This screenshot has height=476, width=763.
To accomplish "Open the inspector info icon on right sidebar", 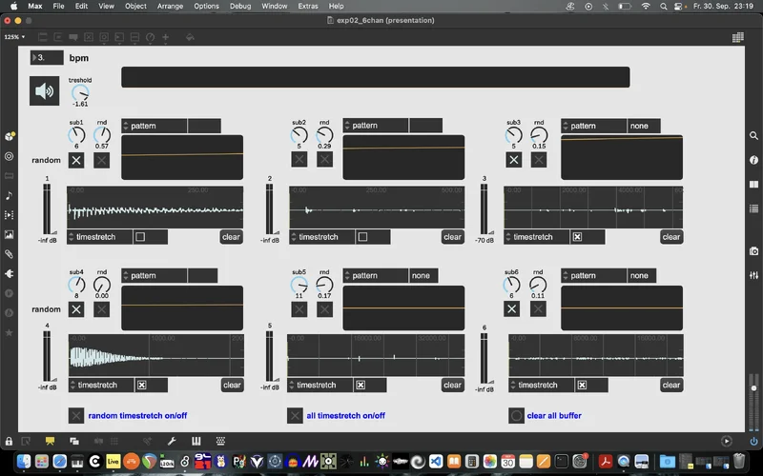I will (x=753, y=160).
